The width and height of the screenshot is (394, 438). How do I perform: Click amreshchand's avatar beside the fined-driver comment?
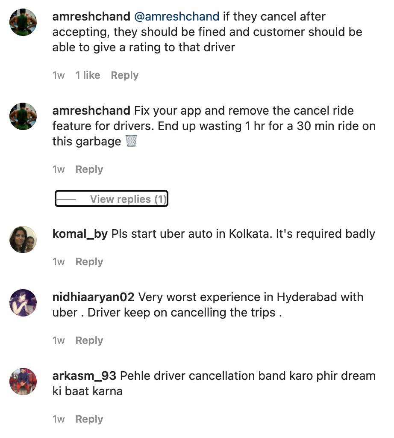tap(23, 22)
